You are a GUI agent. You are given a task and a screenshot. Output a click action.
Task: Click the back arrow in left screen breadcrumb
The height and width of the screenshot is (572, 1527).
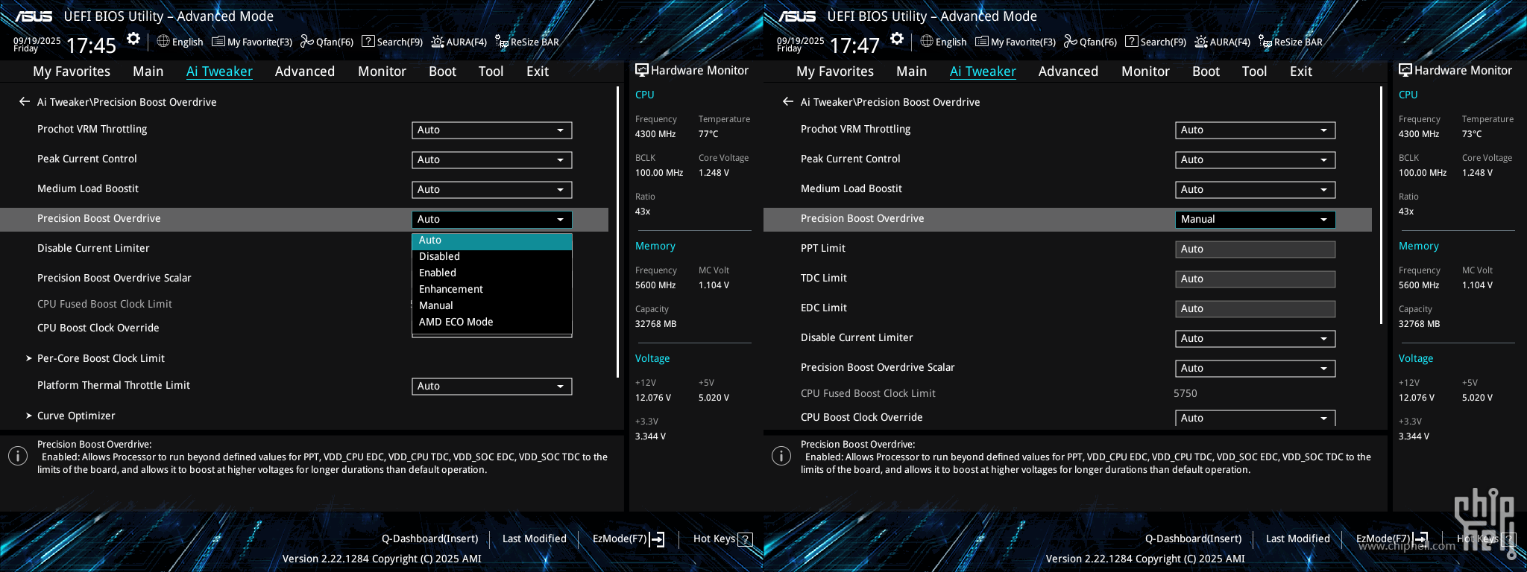[x=25, y=101]
